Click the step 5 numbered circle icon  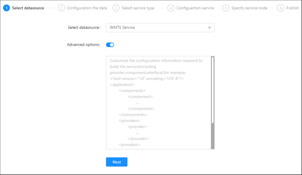coord(226,8)
